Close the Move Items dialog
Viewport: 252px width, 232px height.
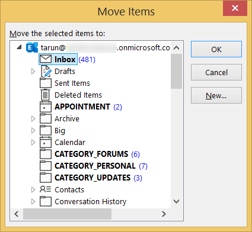(235, 8)
